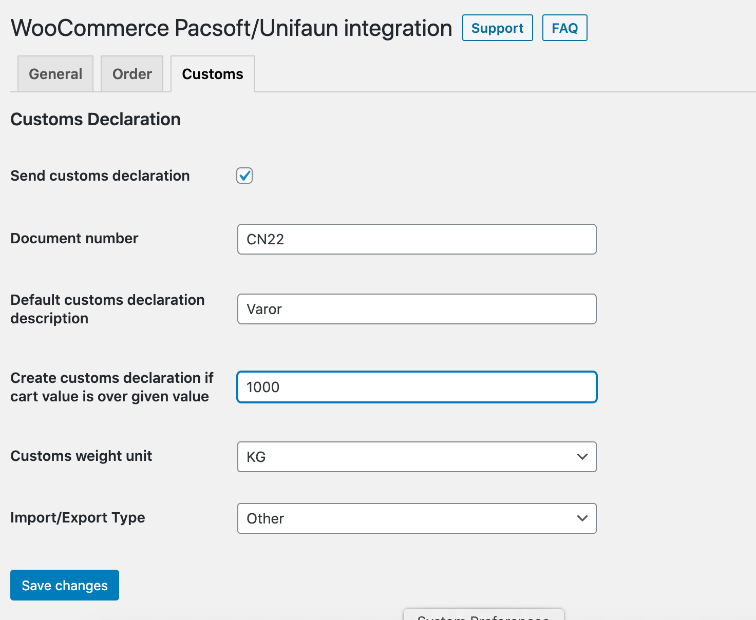Open the Support link
Screen dimensions: 756x620
pos(497,28)
